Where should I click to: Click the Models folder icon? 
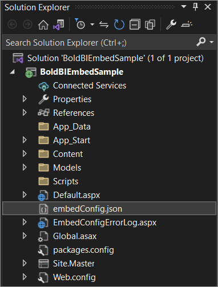click(x=43, y=167)
